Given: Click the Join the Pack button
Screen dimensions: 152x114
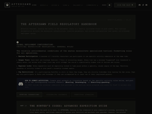Looking at the screenshot, I should coord(125,5).
